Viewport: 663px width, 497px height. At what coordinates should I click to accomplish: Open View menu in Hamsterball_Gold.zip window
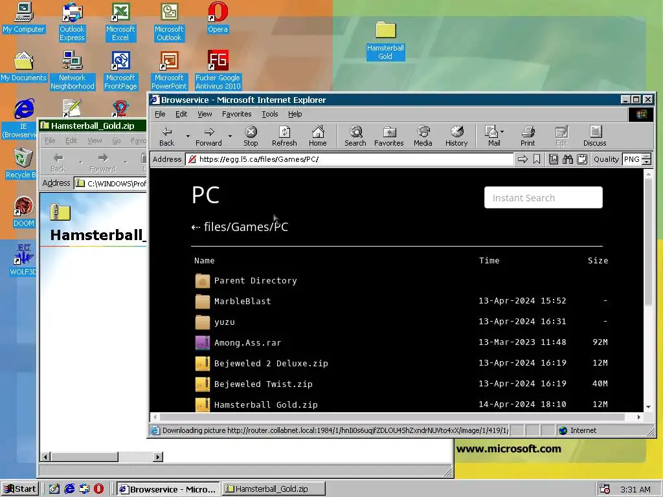pyautogui.click(x=95, y=140)
